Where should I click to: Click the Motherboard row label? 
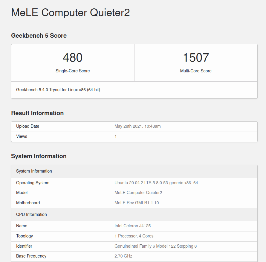pos(28,203)
